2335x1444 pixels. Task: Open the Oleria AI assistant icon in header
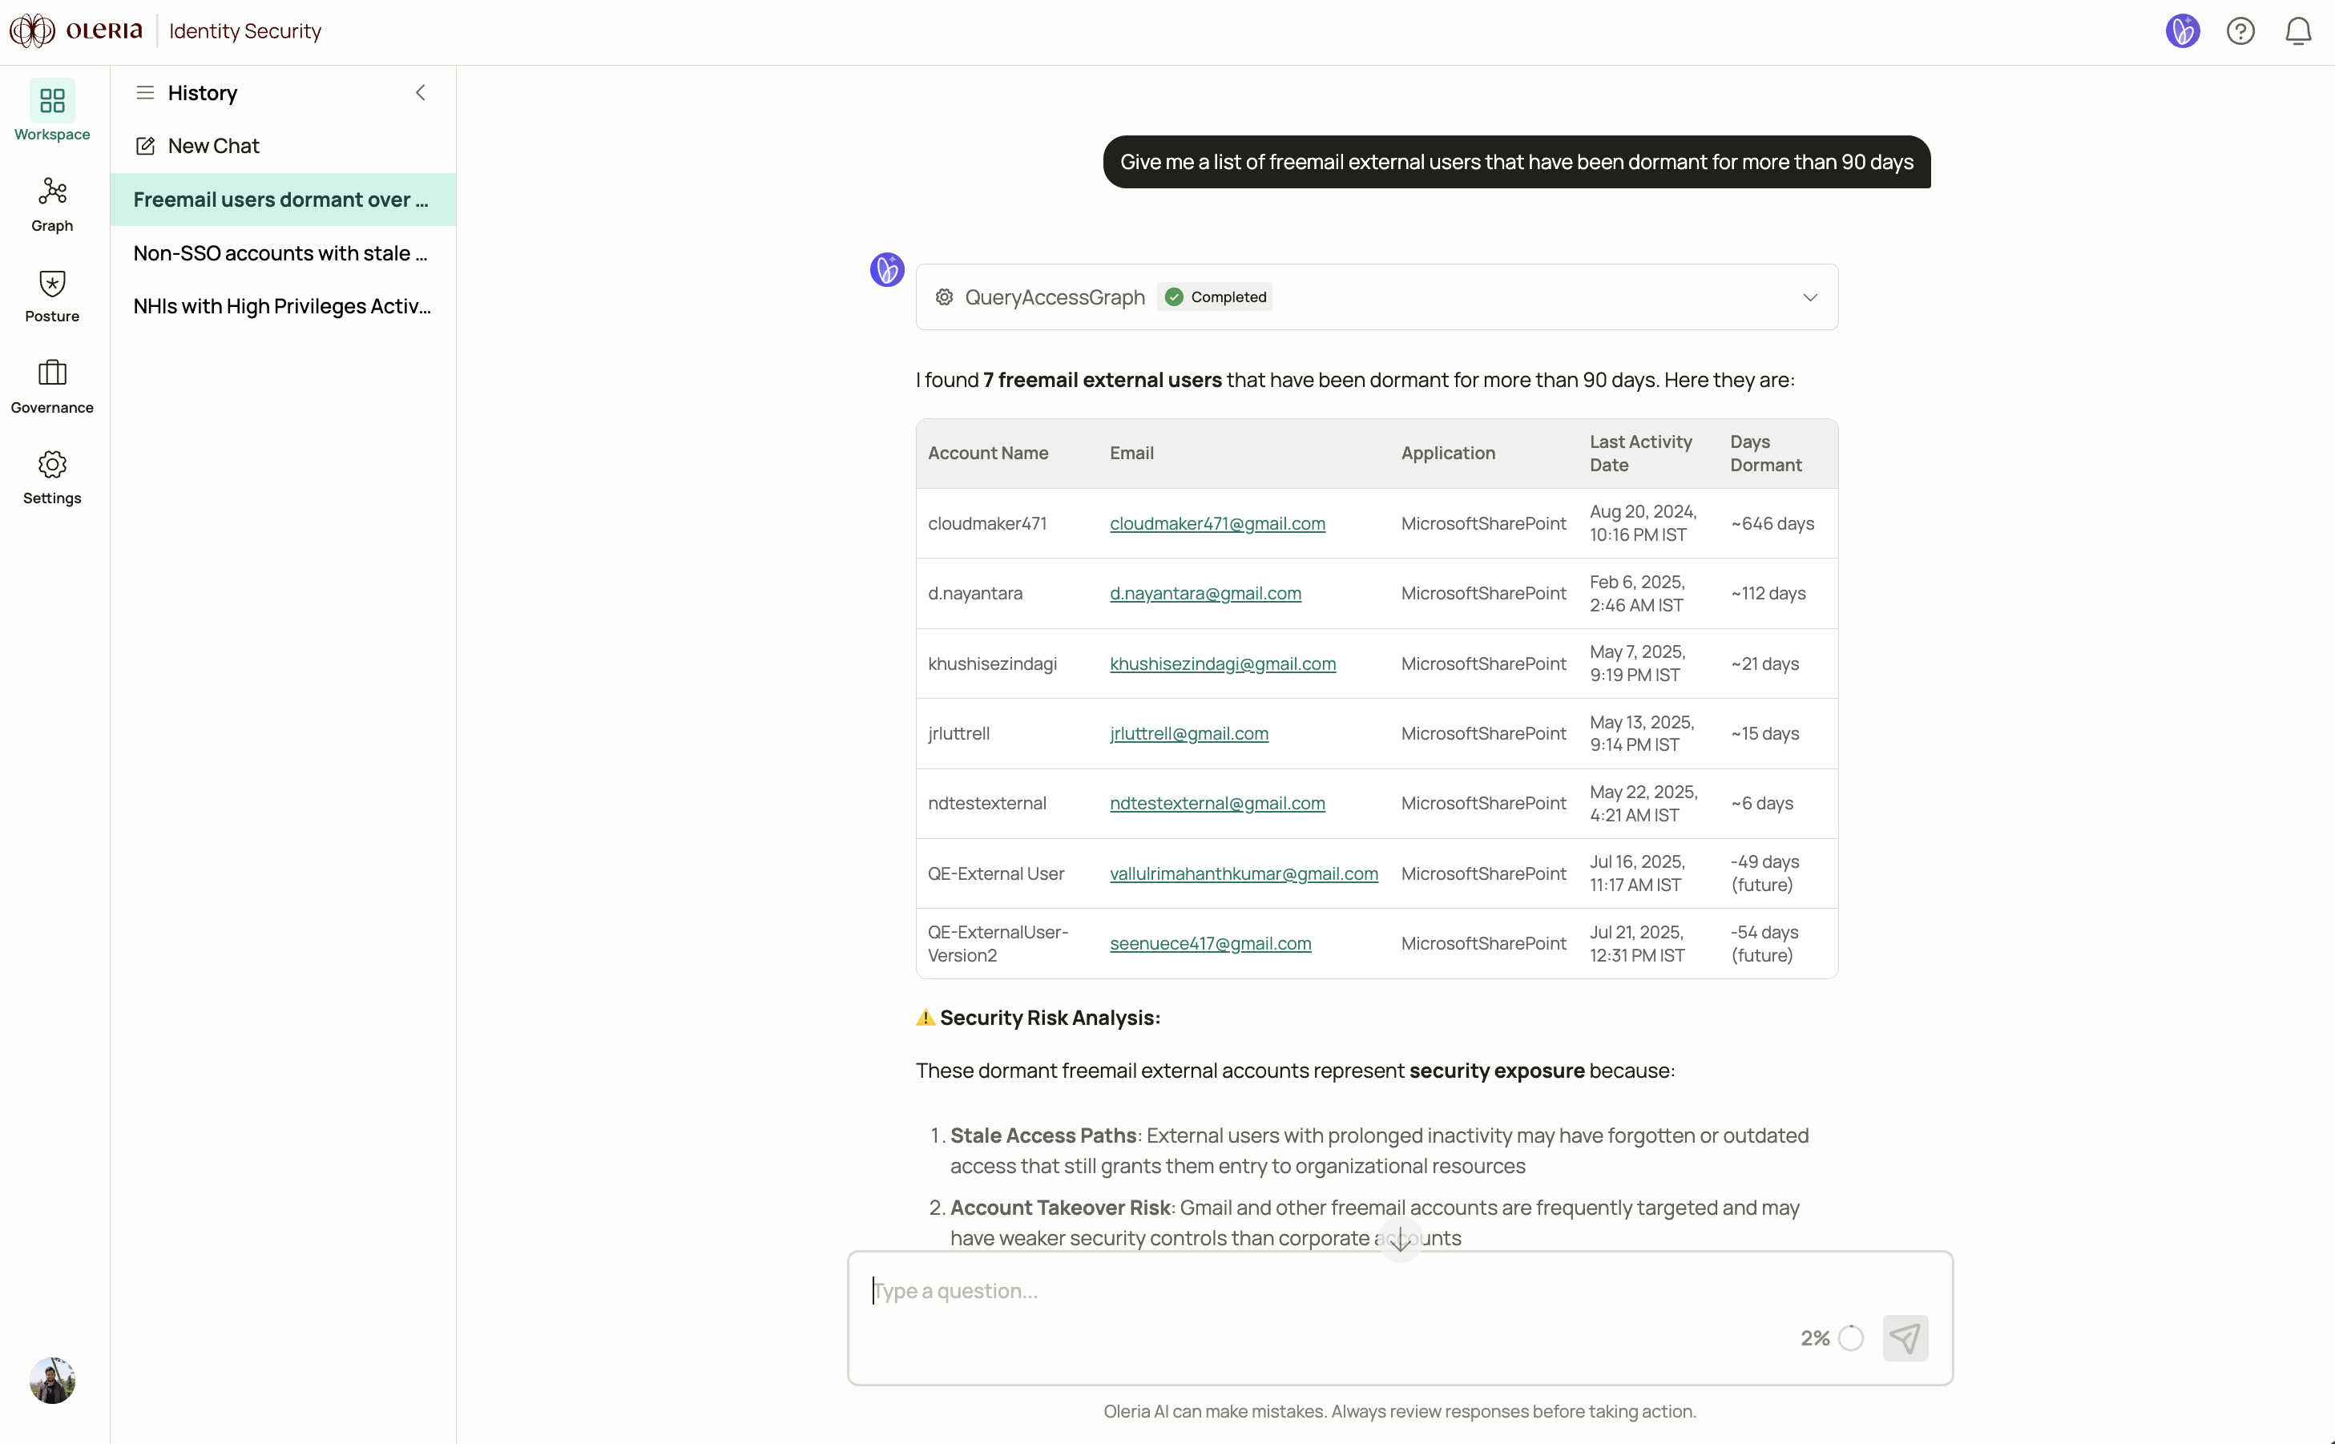coord(2182,31)
